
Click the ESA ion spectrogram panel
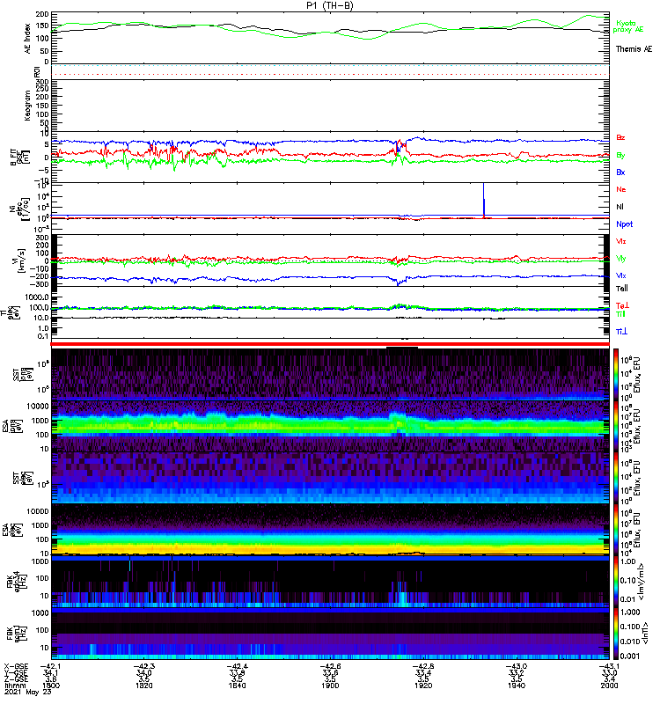click(x=330, y=426)
